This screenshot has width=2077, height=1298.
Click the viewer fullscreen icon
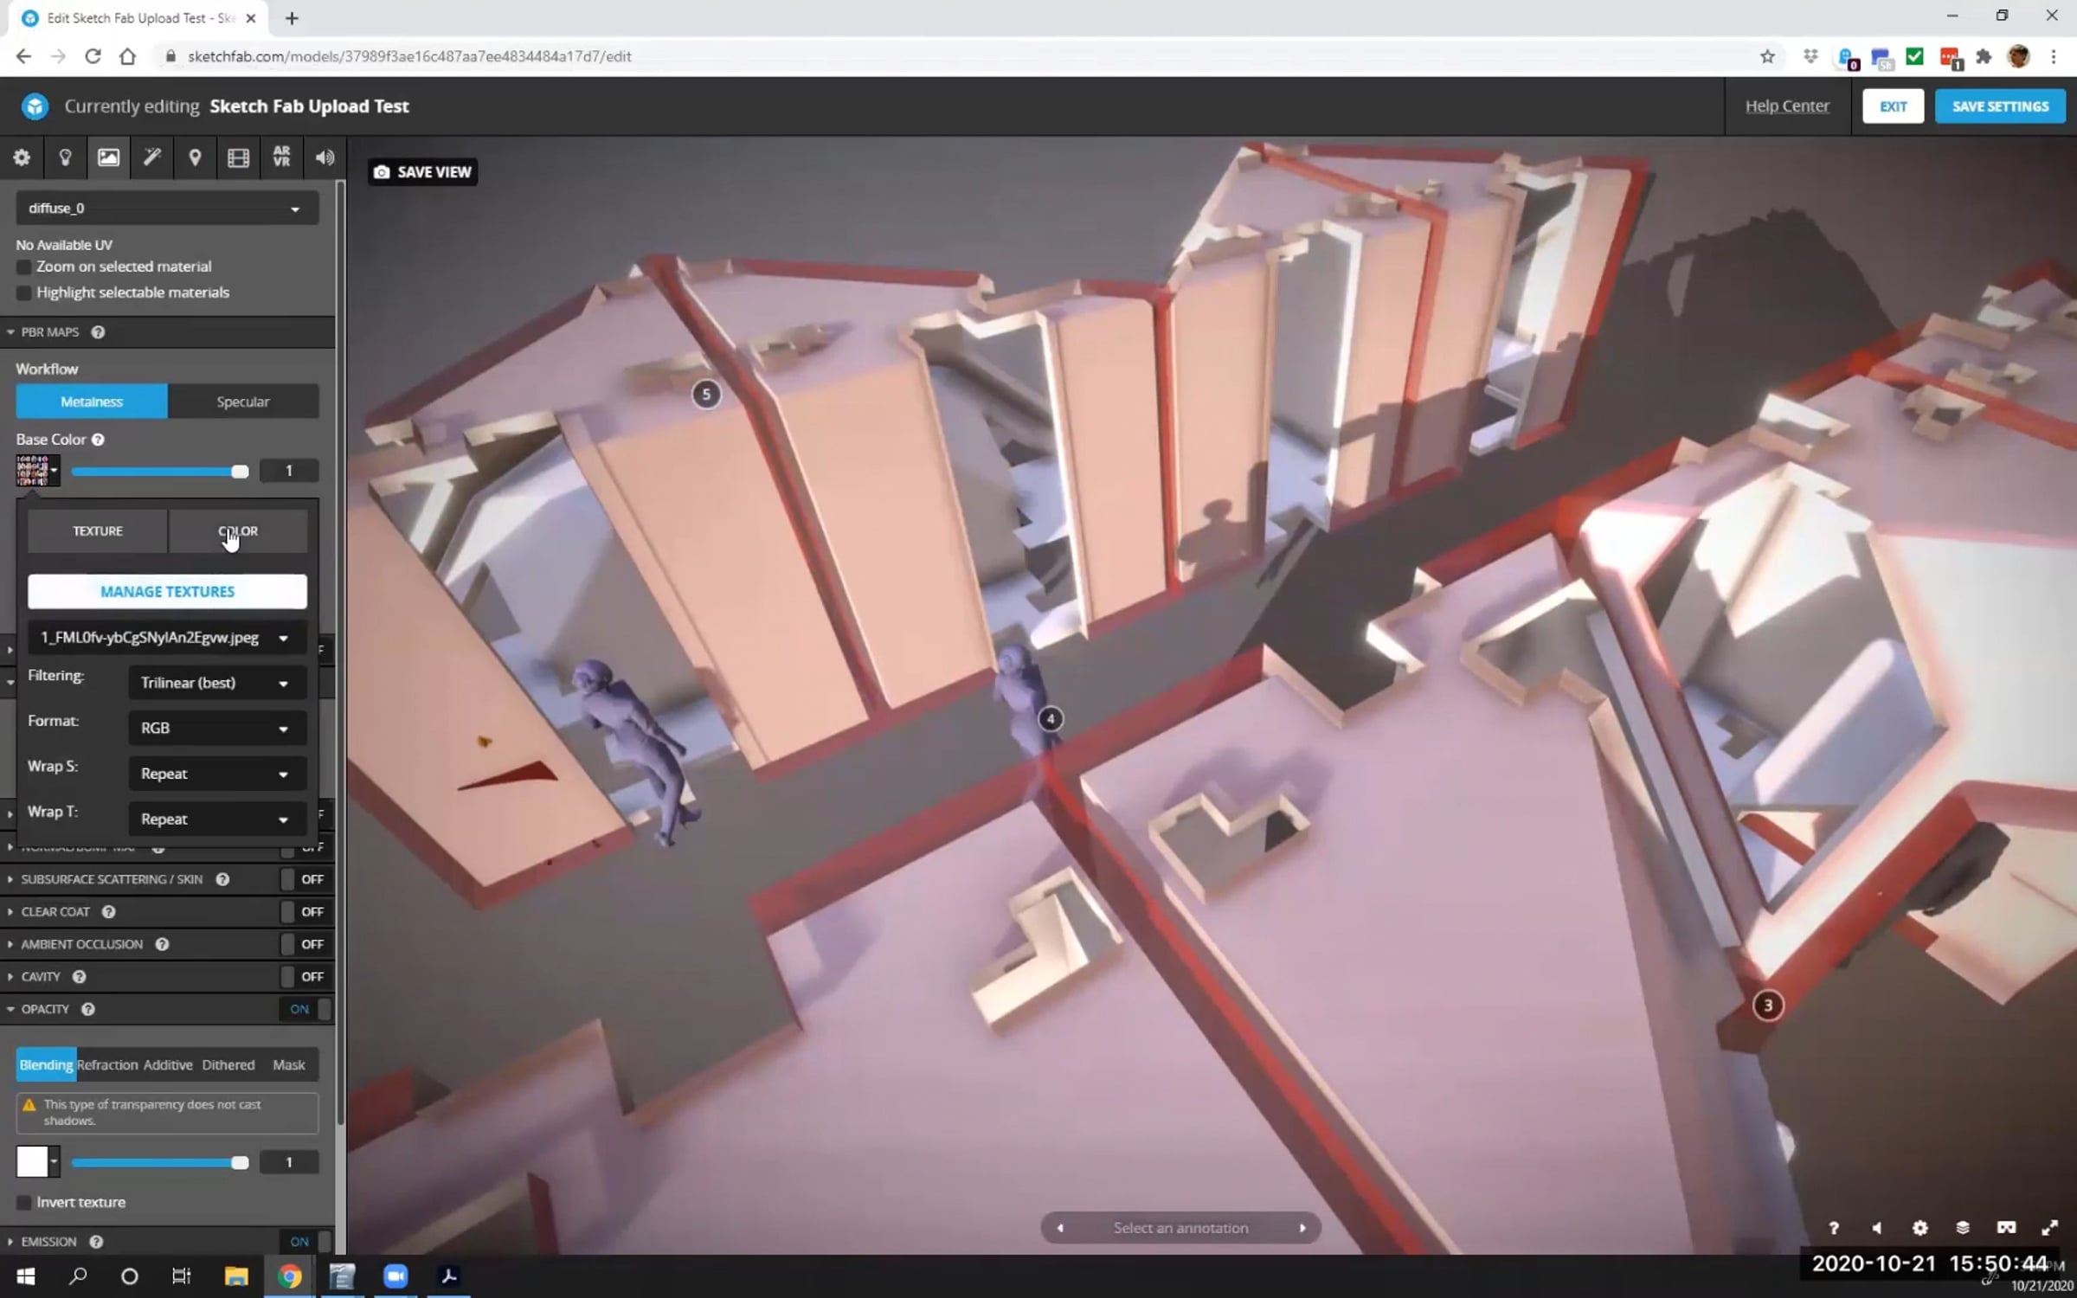[x=2048, y=1227]
